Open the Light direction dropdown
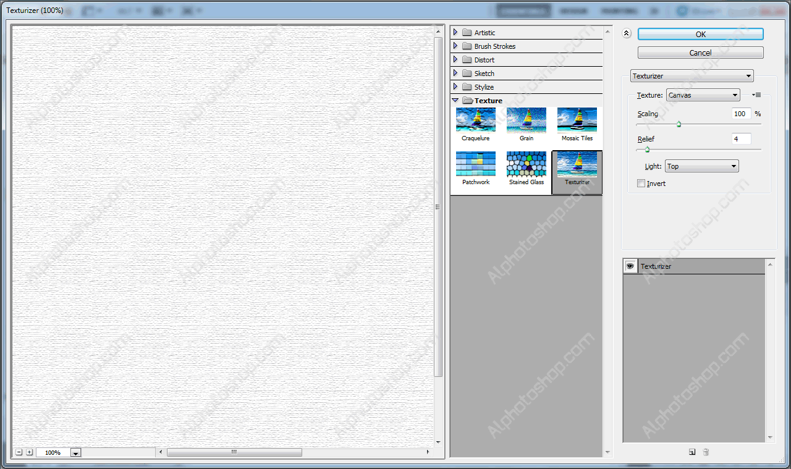Image resolution: width=791 pixels, height=469 pixels. tap(701, 166)
